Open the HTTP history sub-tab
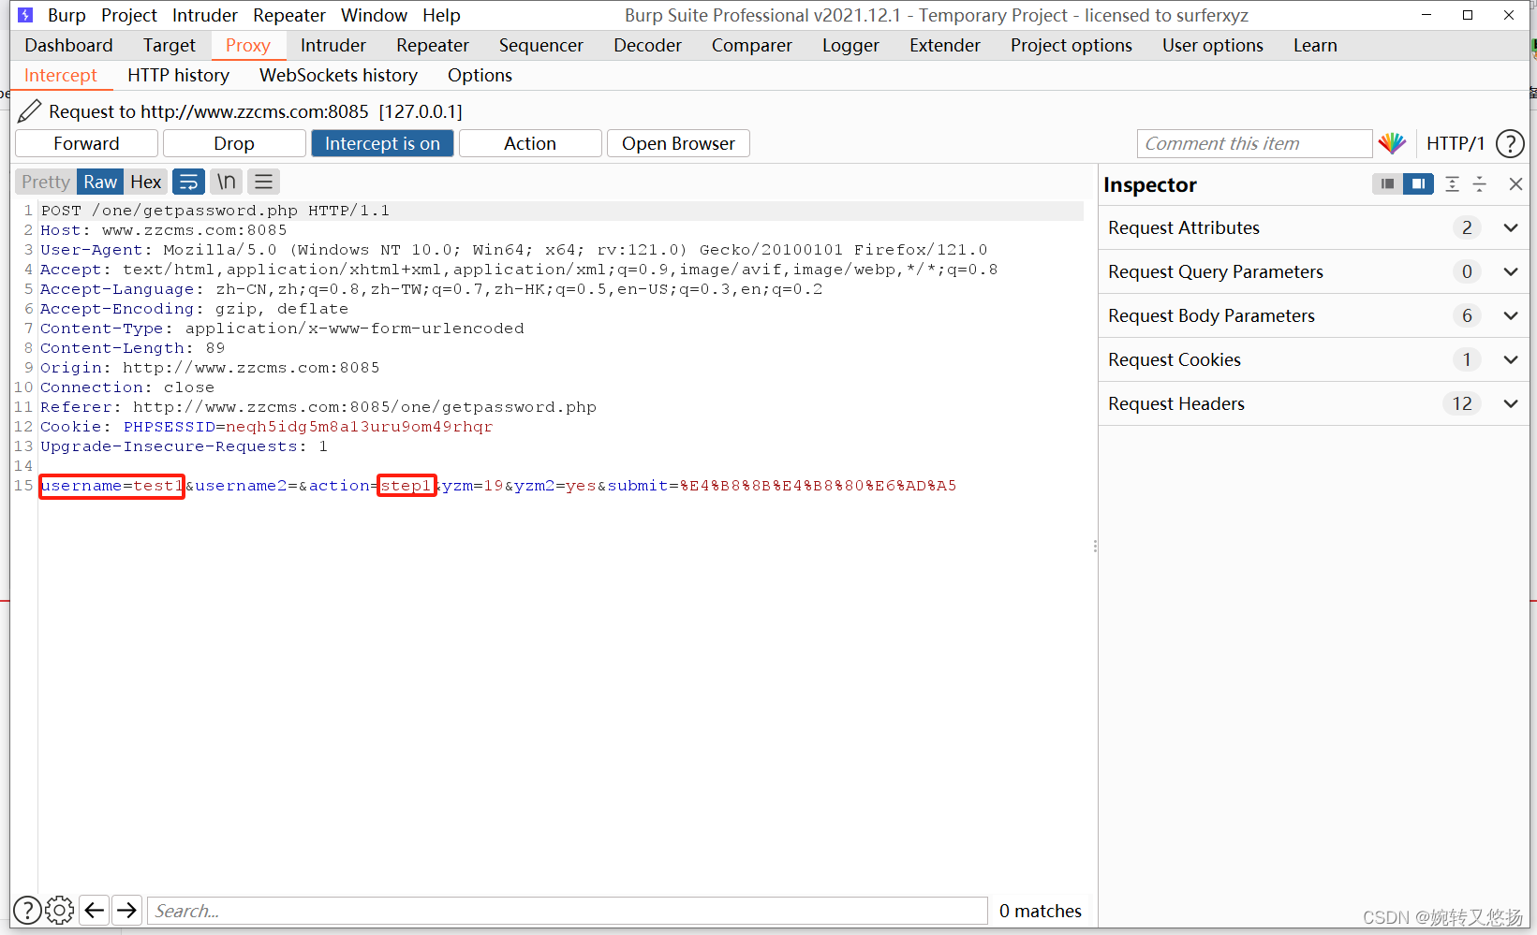Image resolution: width=1537 pixels, height=935 pixels. pos(178,75)
